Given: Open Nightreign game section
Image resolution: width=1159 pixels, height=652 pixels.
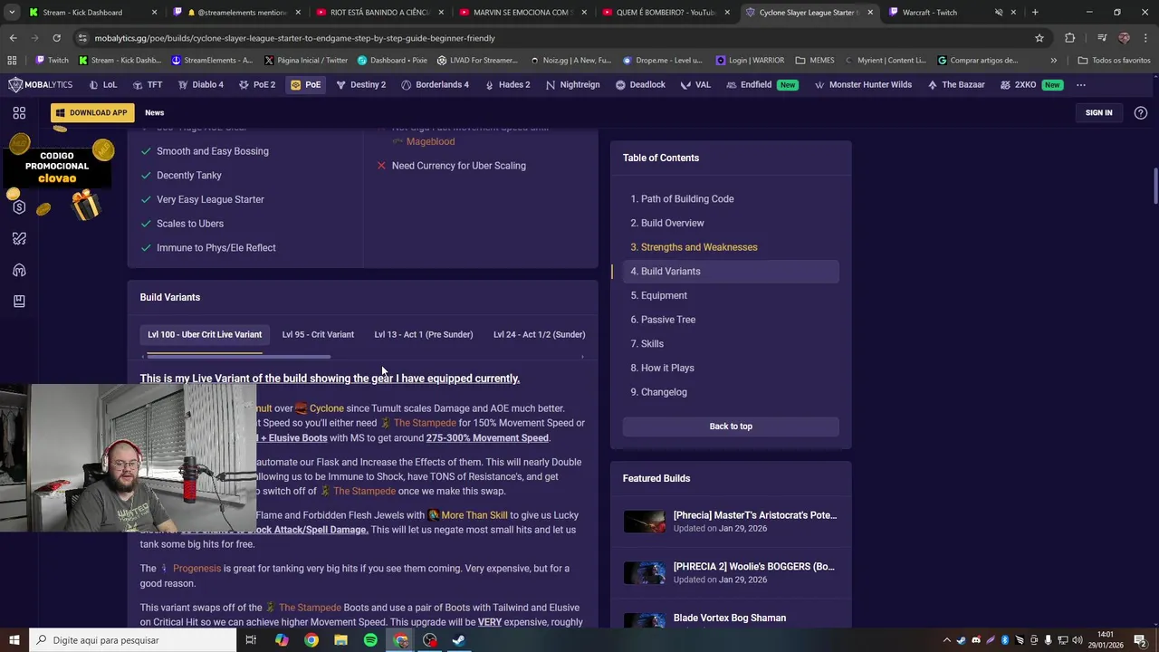Looking at the screenshot, I should (572, 84).
